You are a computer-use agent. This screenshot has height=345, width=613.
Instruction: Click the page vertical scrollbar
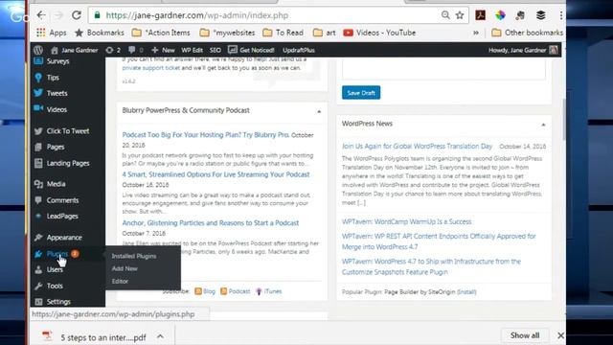[564, 119]
